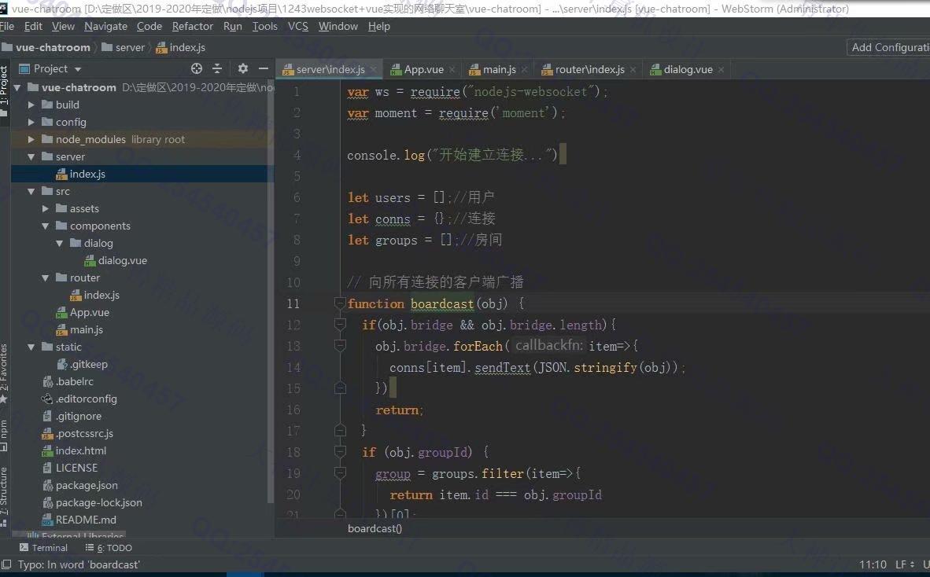The height and width of the screenshot is (577, 930).
Task: Switch to the App.vue tab
Action: (x=423, y=69)
